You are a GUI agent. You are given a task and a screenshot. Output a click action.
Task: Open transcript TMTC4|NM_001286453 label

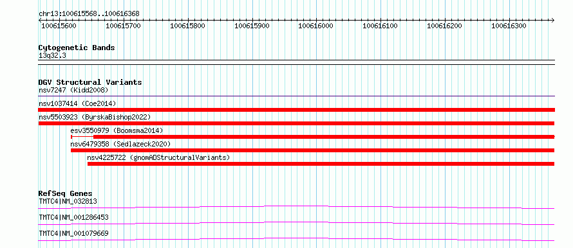point(73,217)
